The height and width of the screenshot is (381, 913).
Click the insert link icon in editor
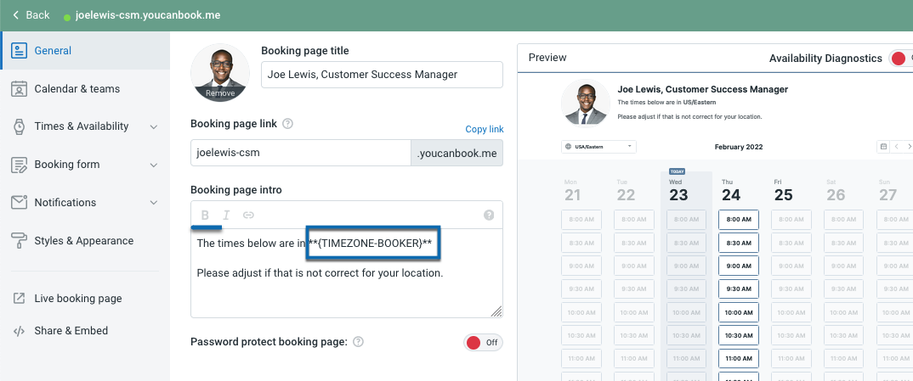[248, 216]
